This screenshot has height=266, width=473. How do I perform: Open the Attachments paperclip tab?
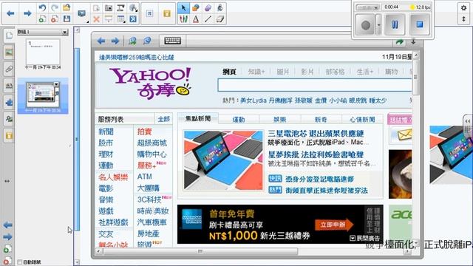click(9, 69)
